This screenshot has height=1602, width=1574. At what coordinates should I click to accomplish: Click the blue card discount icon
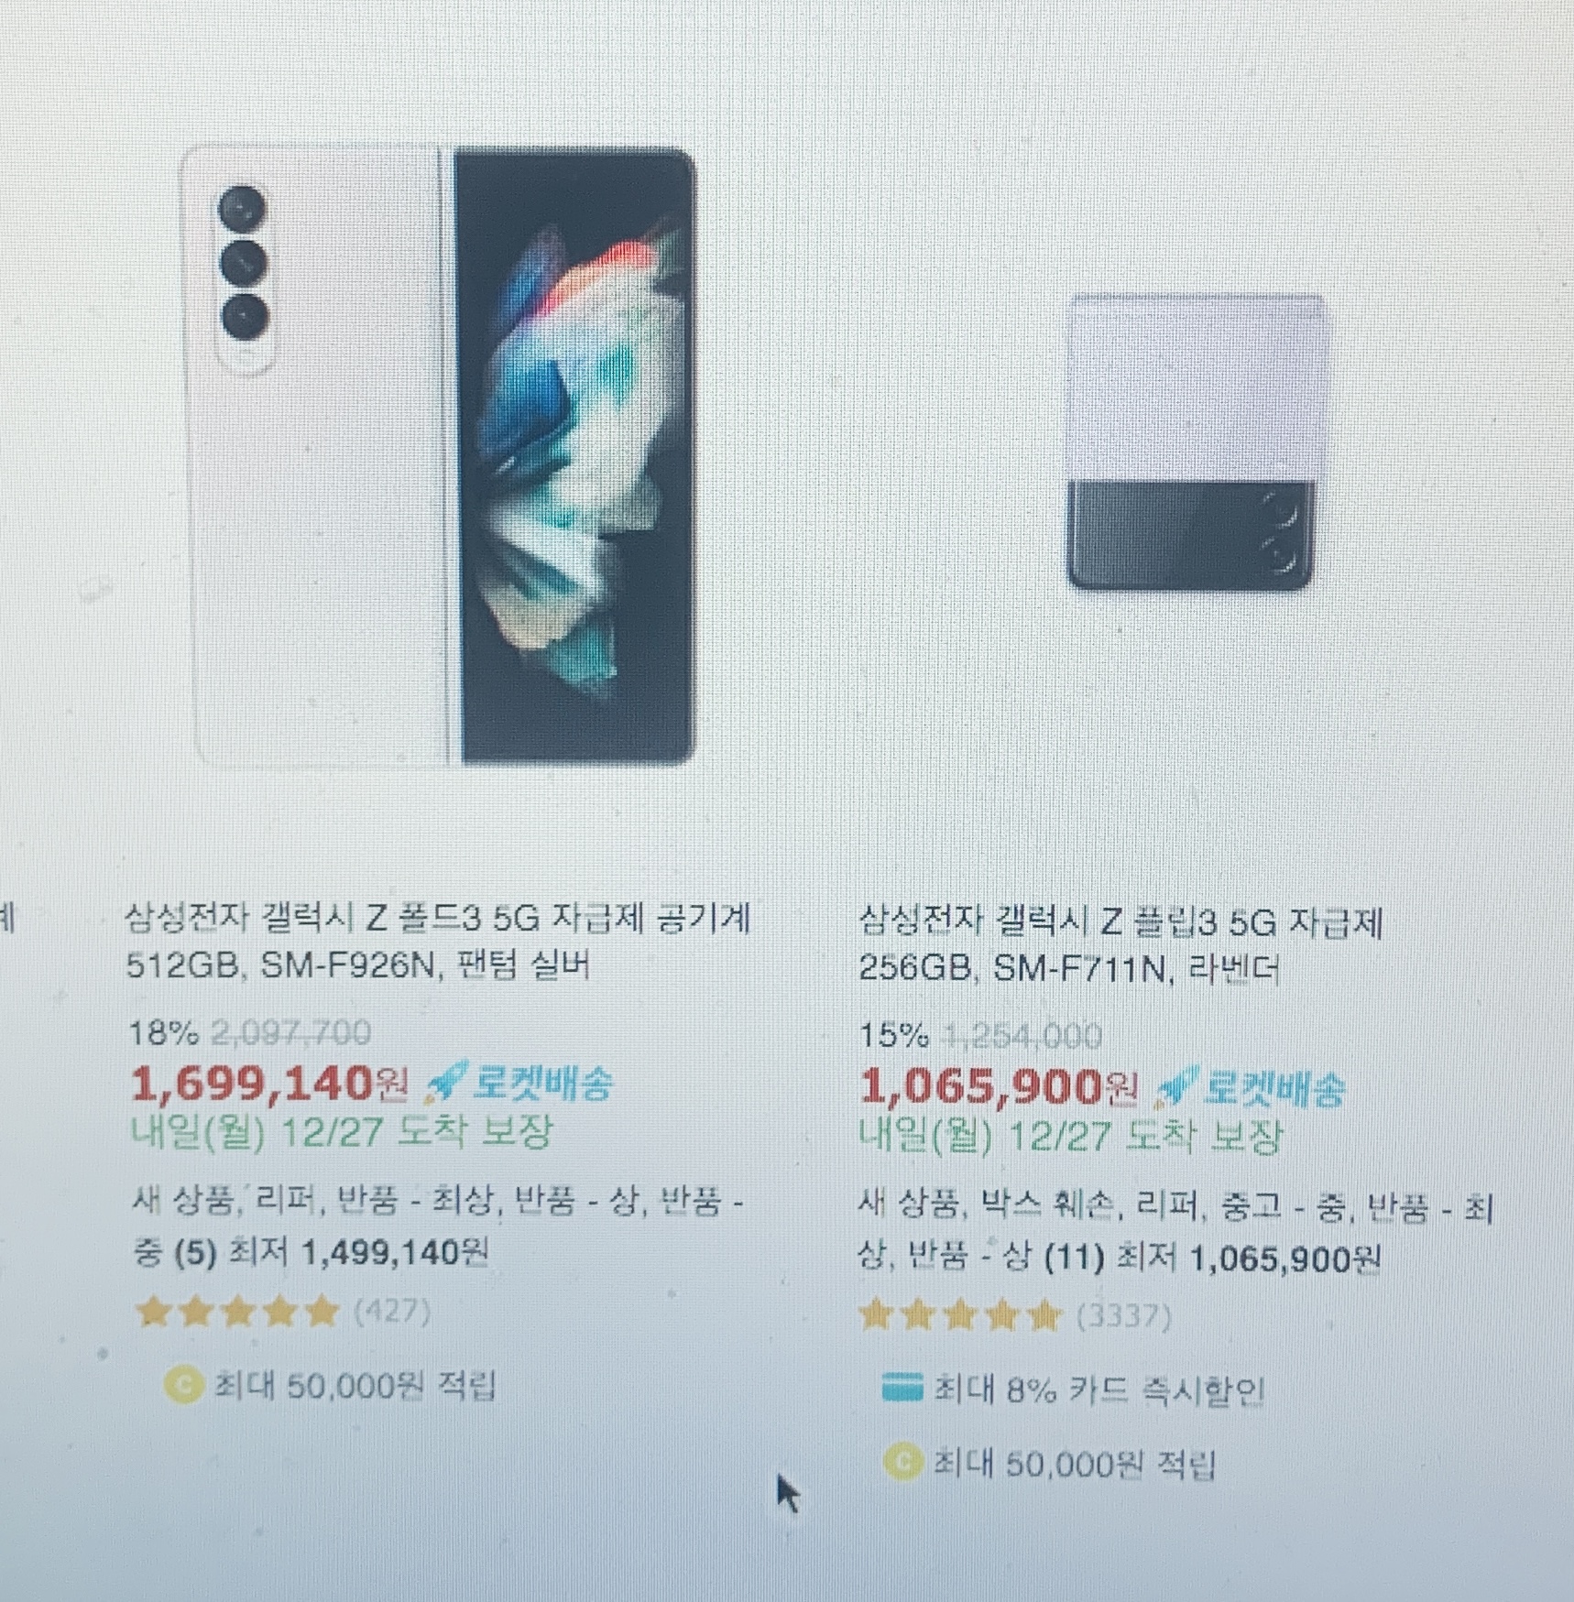pyautogui.click(x=902, y=1388)
